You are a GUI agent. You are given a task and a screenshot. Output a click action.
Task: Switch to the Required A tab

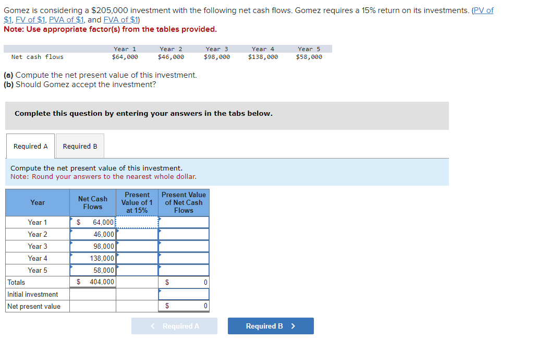point(30,146)
